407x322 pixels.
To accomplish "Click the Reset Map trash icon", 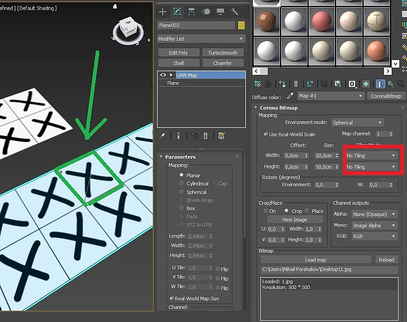I will coord(296,84).
